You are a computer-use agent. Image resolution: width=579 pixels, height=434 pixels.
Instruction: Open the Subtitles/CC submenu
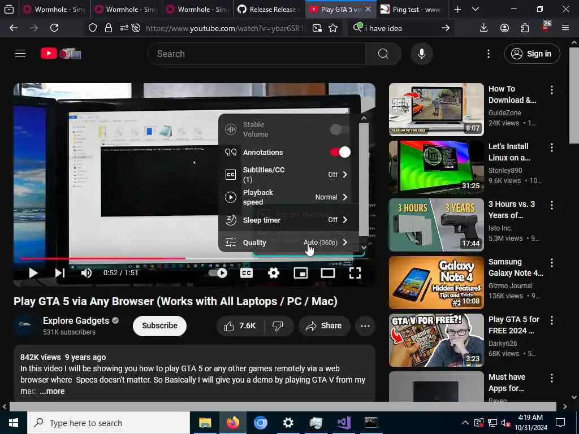tap(288, 175)
